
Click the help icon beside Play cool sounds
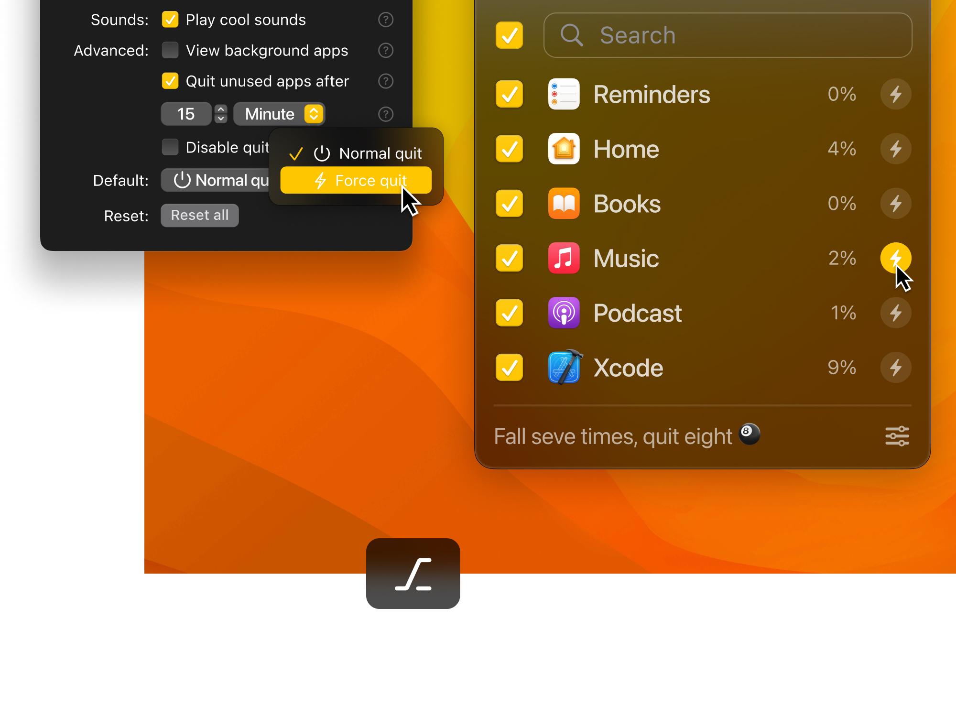[385, 20]
